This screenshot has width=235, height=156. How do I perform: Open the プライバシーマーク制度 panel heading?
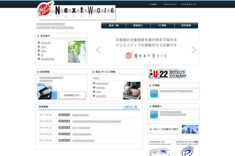coord(187,142)
